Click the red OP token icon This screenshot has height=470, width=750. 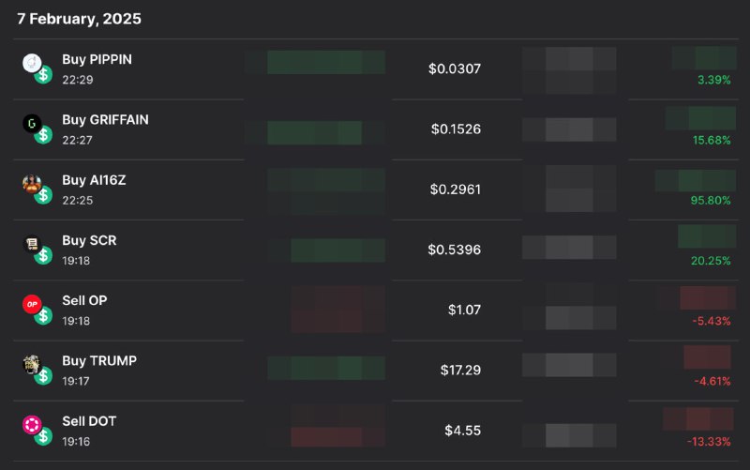[x=32, y=304]
